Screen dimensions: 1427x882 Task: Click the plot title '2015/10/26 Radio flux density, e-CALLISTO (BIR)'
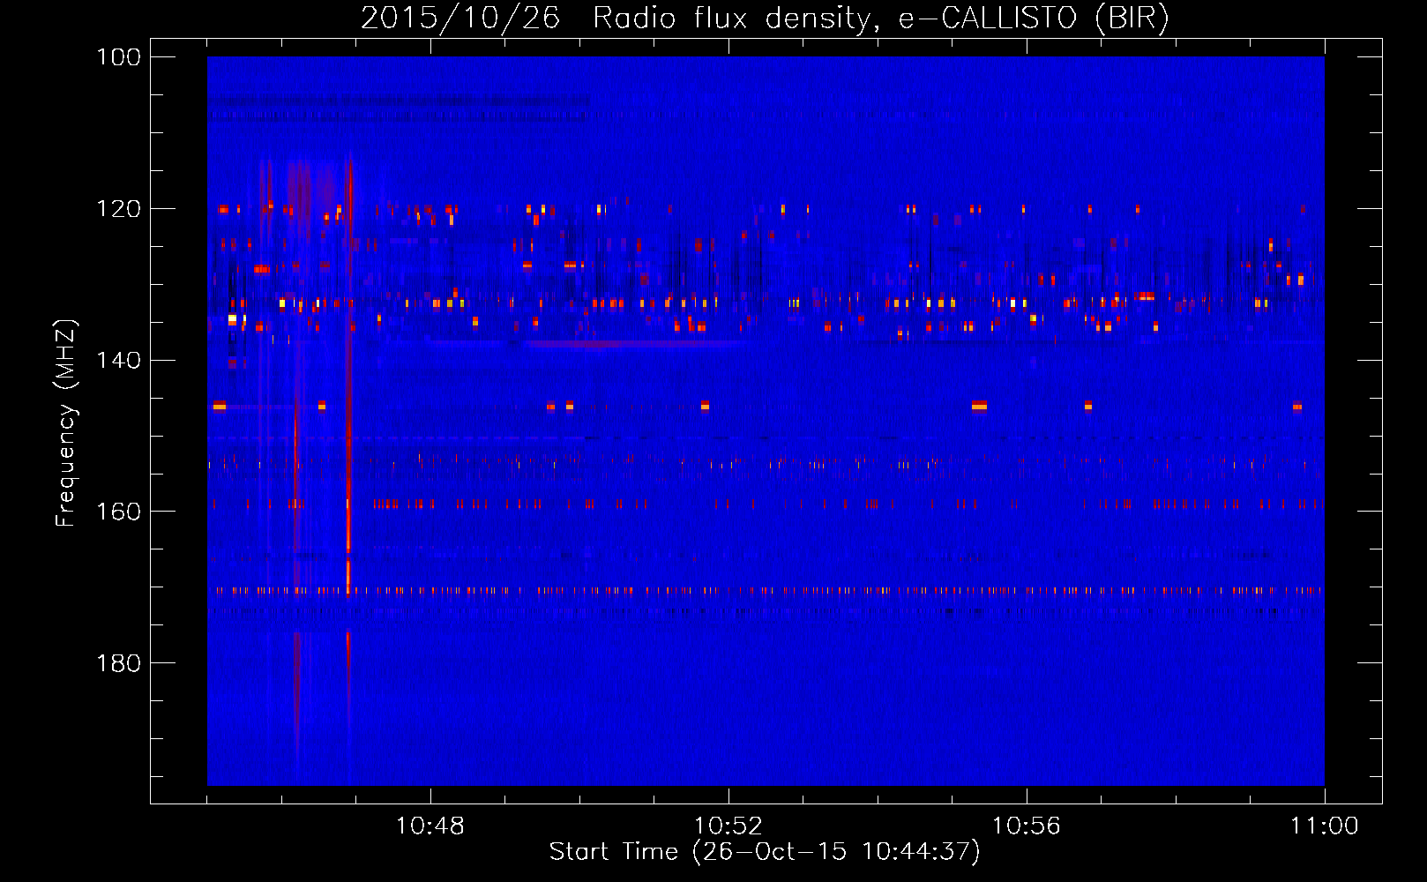[x=765, y=18]
